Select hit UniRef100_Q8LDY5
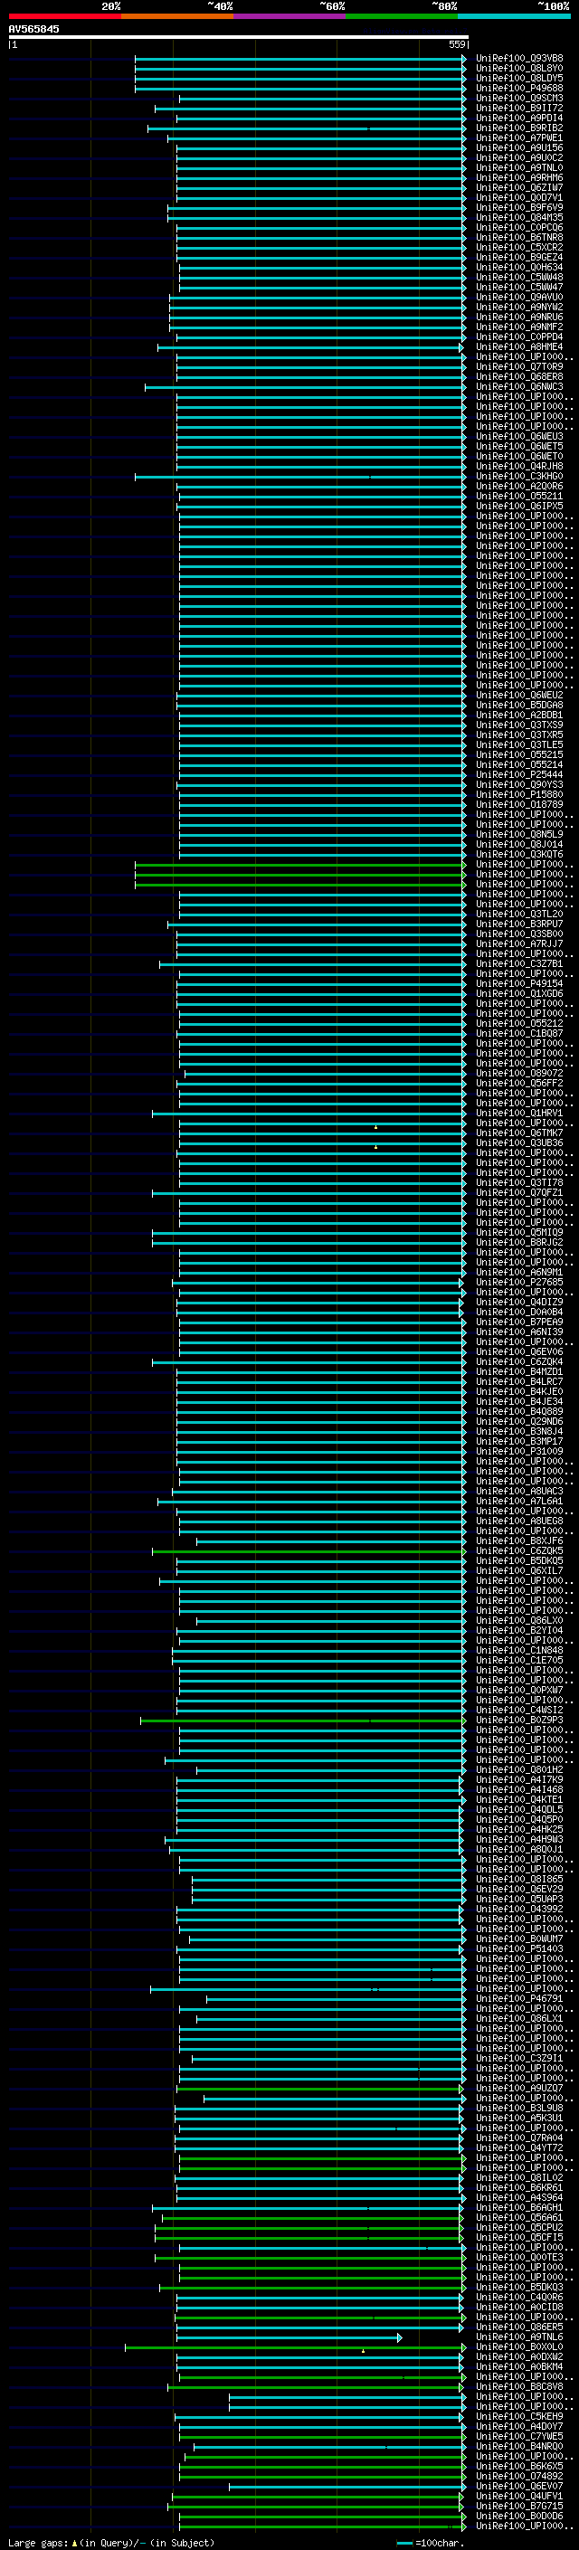 click(518, 78)
